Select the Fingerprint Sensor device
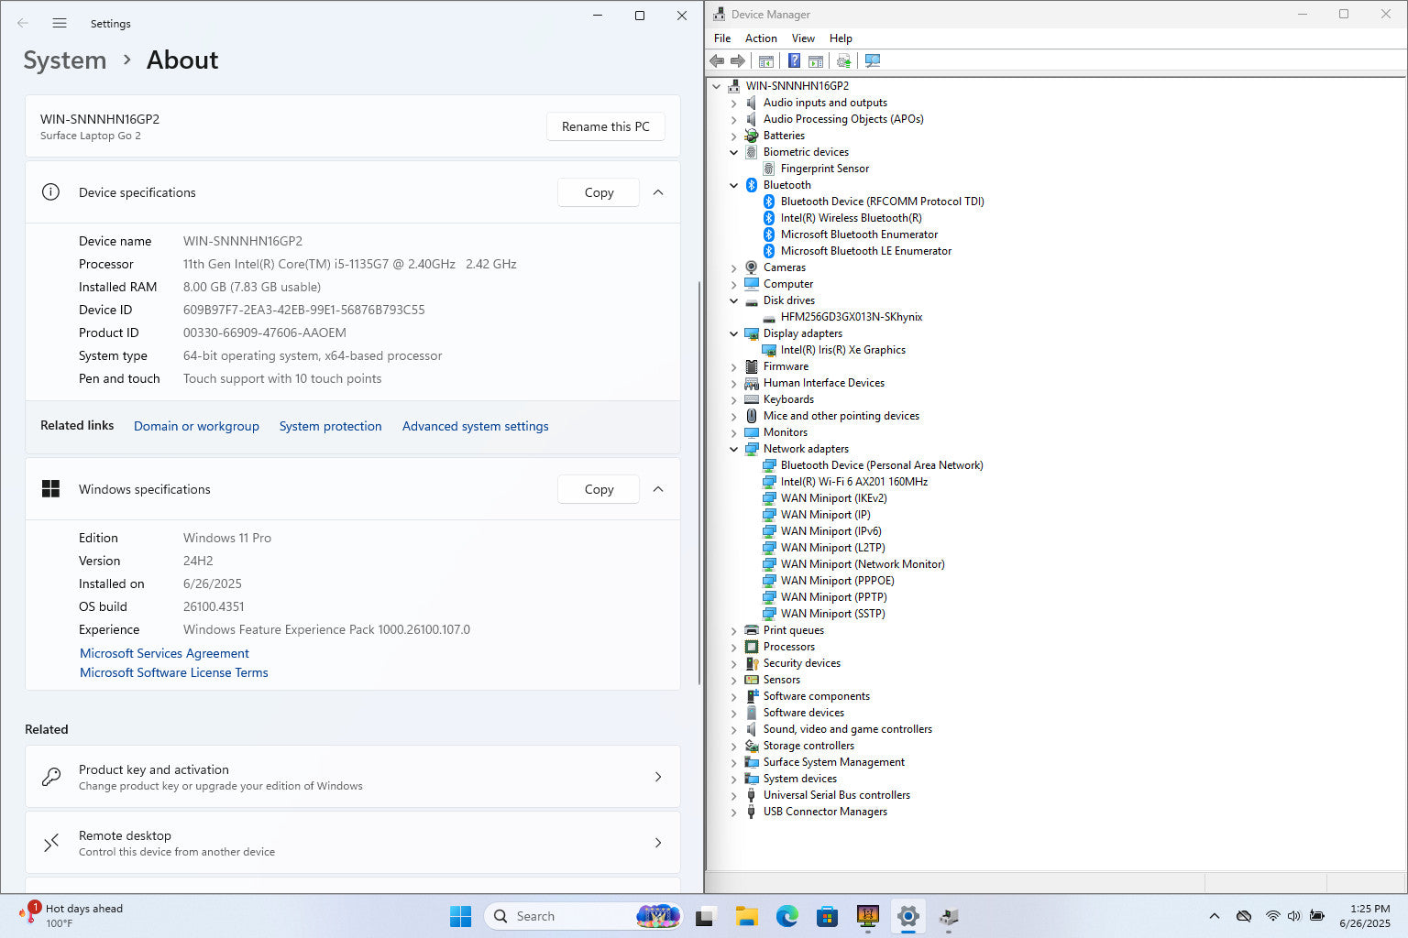This screenshot has height=938, width=1408. coord(824,169)
